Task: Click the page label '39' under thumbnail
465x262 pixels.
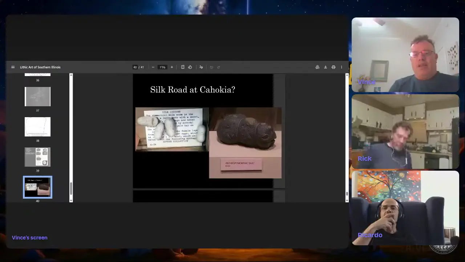Action: 37,171
